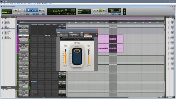Viewport: 176px width, 99px height.
Task: Click the BGV track name field
Action: [23, 35]
